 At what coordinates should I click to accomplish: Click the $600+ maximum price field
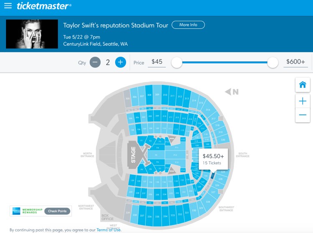295,62
